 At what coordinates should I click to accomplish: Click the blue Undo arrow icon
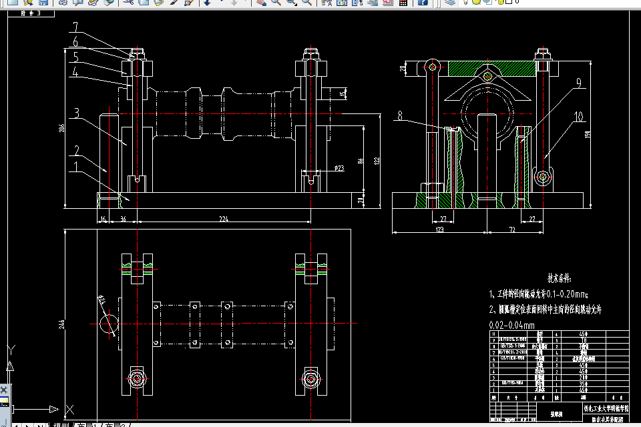tap(207, 2)
